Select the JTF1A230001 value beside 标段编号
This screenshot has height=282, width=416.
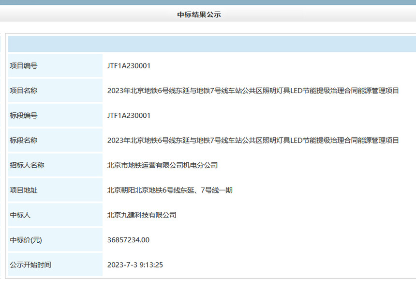129,115
